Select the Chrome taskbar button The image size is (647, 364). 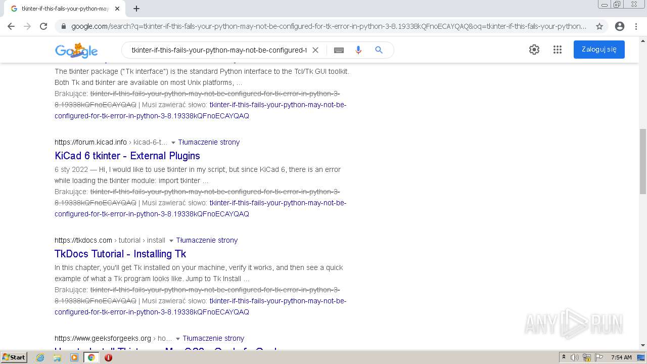click(91, 357)
